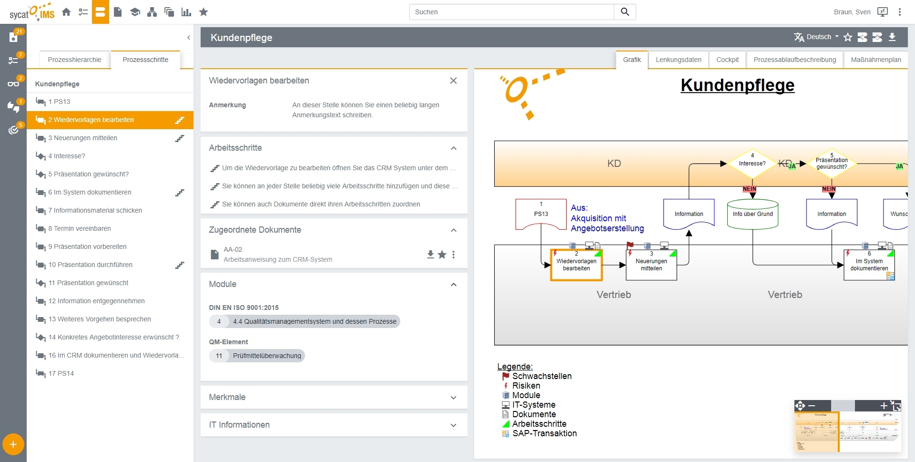Image resolution: width=915 pixels, height=462 pixels.
Task: Zoom out with minimap minus button
Action: 812,406
